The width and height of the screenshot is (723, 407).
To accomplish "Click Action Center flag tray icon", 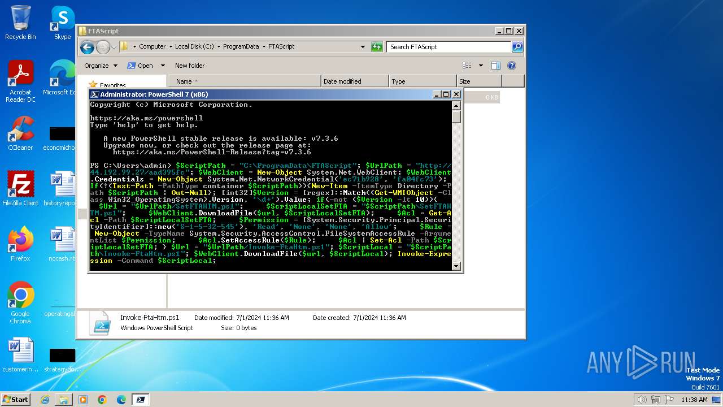I will pyautogui.click(x=670, y=400).
